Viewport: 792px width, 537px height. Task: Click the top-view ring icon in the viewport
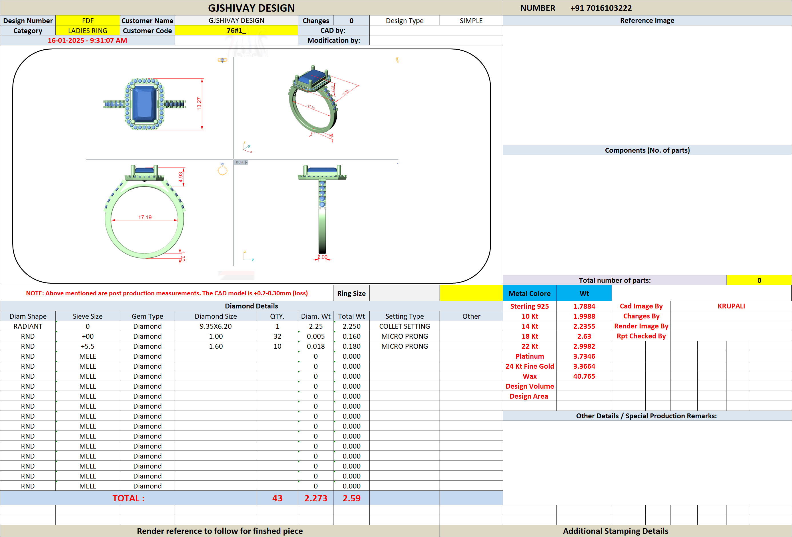tap(222, 60)
